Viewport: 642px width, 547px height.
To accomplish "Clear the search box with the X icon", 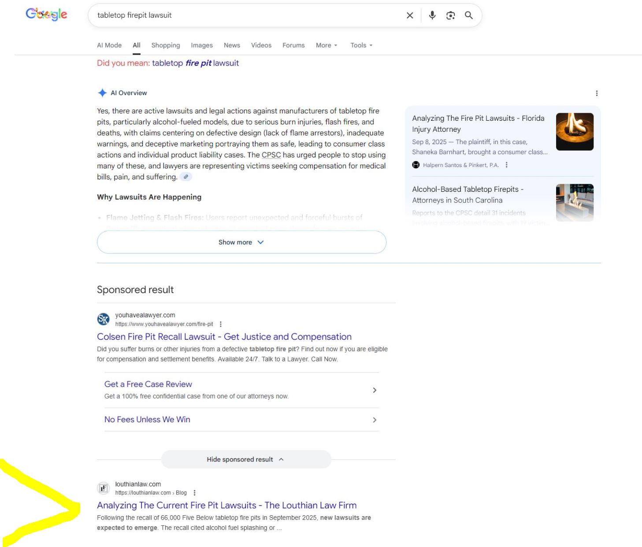I will click(410, 15).
